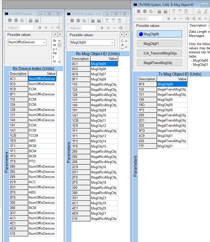Click the Adjust input field in TU7010
210x242 pixels.
coord(89,28)
